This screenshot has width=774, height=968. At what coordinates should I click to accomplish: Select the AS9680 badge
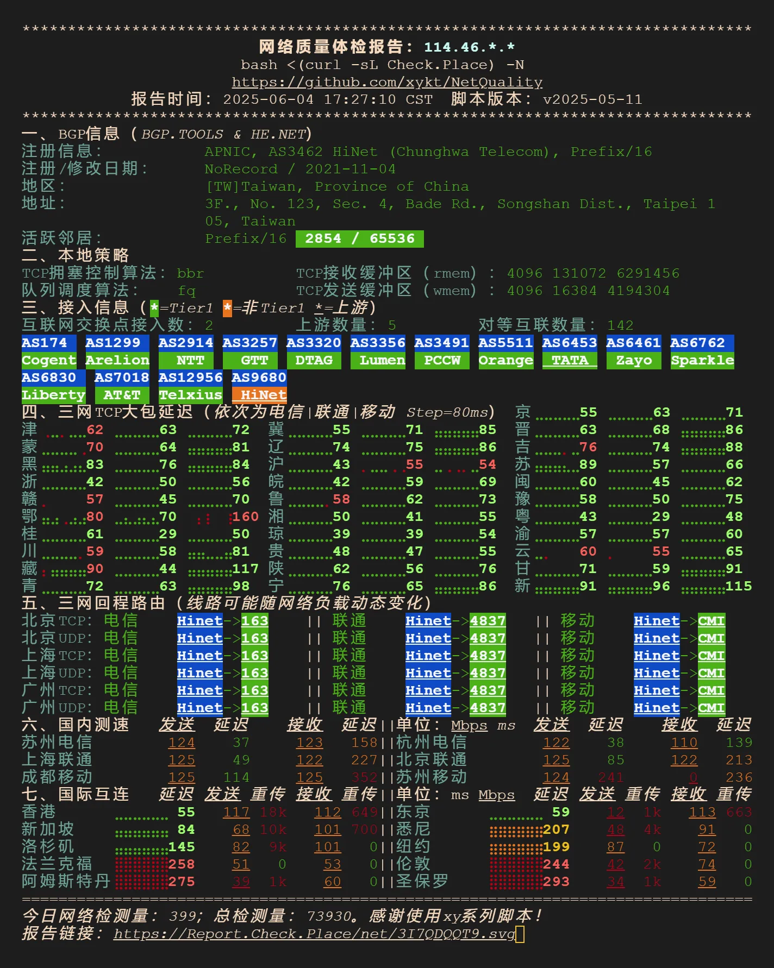(259, 378)
